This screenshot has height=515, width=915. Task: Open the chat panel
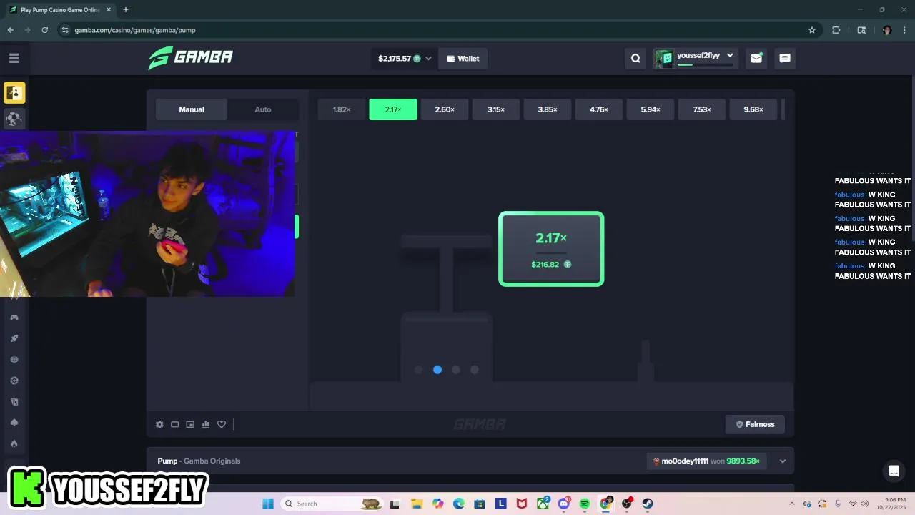tap(785, 59)
